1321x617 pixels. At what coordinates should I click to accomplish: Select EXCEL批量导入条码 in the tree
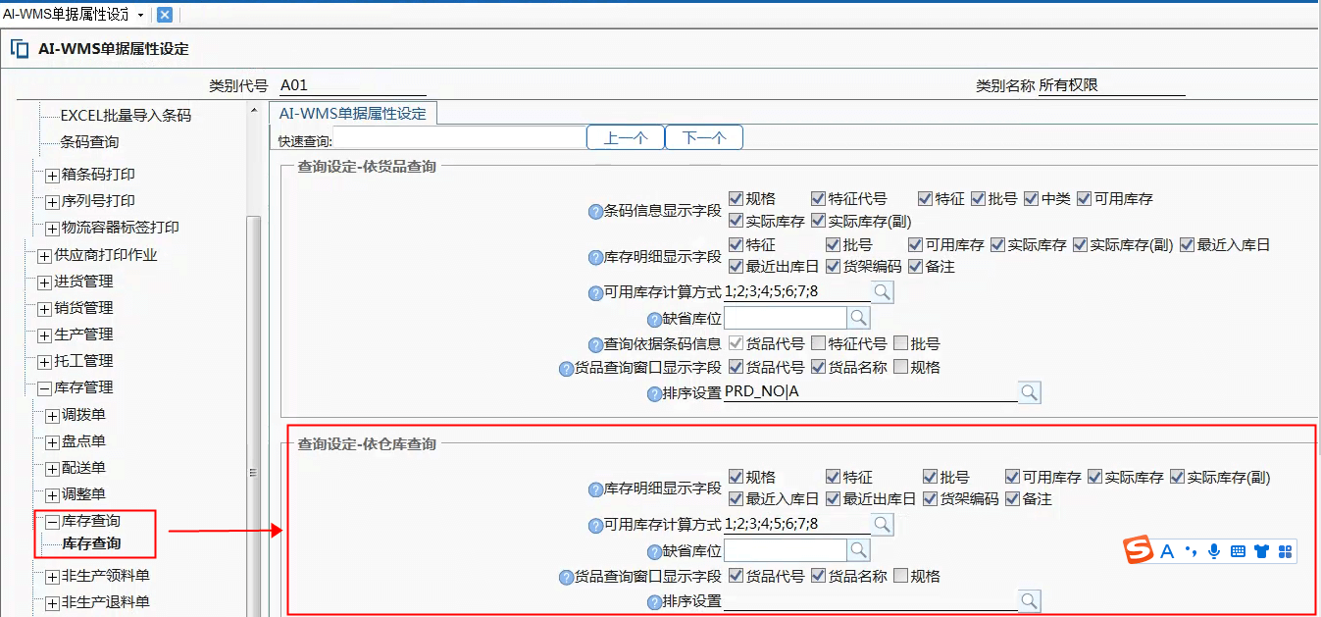point(126,115)
